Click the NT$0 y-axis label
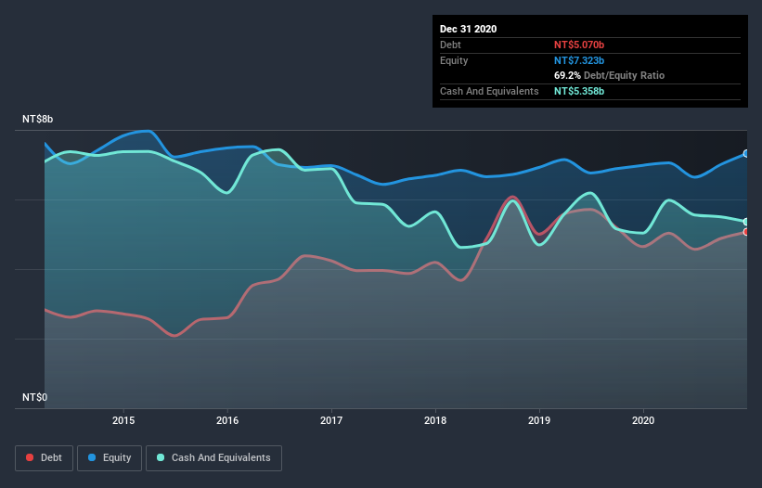This screenshot has height=488, width=762. pos(35,397)
